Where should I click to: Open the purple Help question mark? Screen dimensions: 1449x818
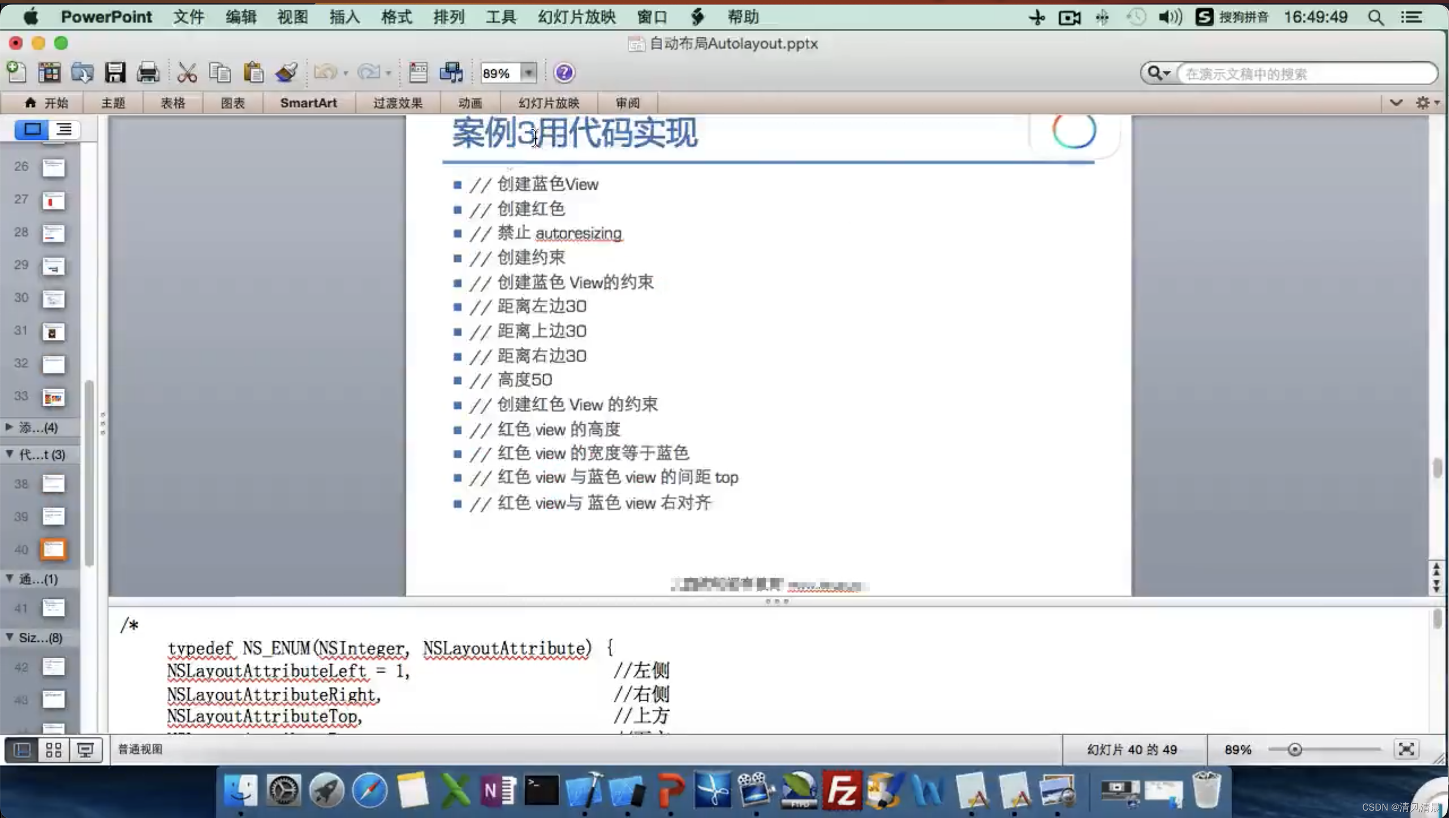[564, 73]
